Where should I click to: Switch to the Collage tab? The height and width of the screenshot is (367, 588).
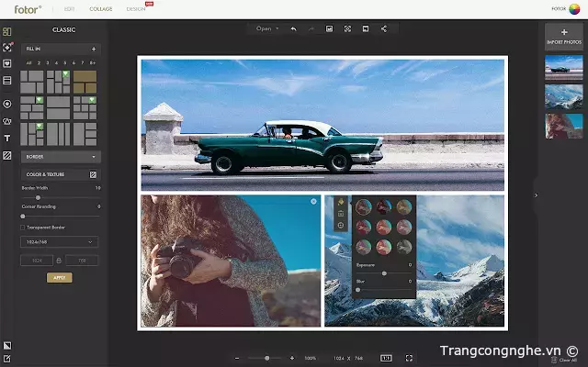[x=101, y=8]
